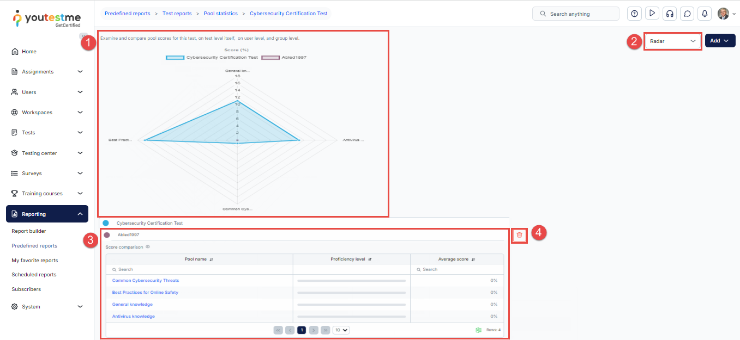The height and width of the screenshot is (340, 740).
Task: Delete Abled1997 comparison with trash icon
Action: click(519, 235)
